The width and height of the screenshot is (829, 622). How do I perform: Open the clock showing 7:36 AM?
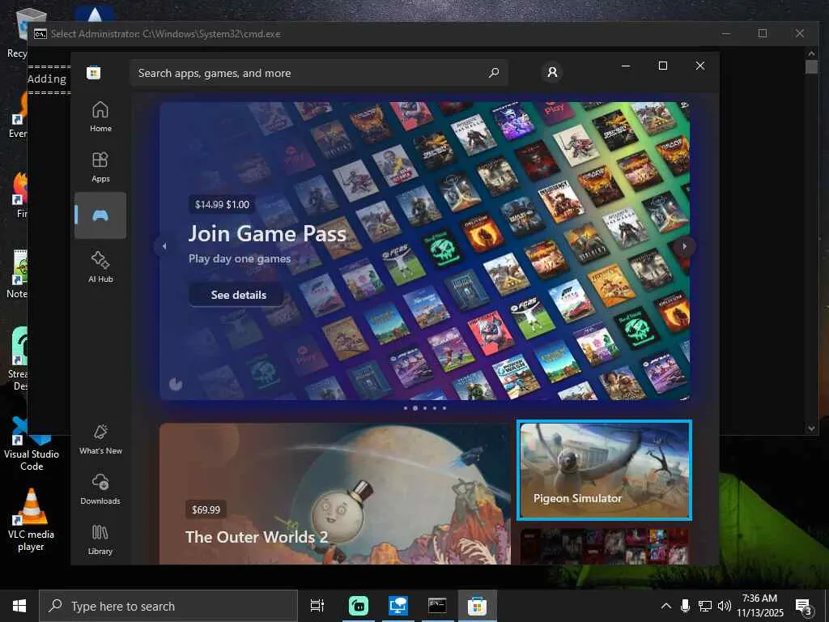pos(759,606)
